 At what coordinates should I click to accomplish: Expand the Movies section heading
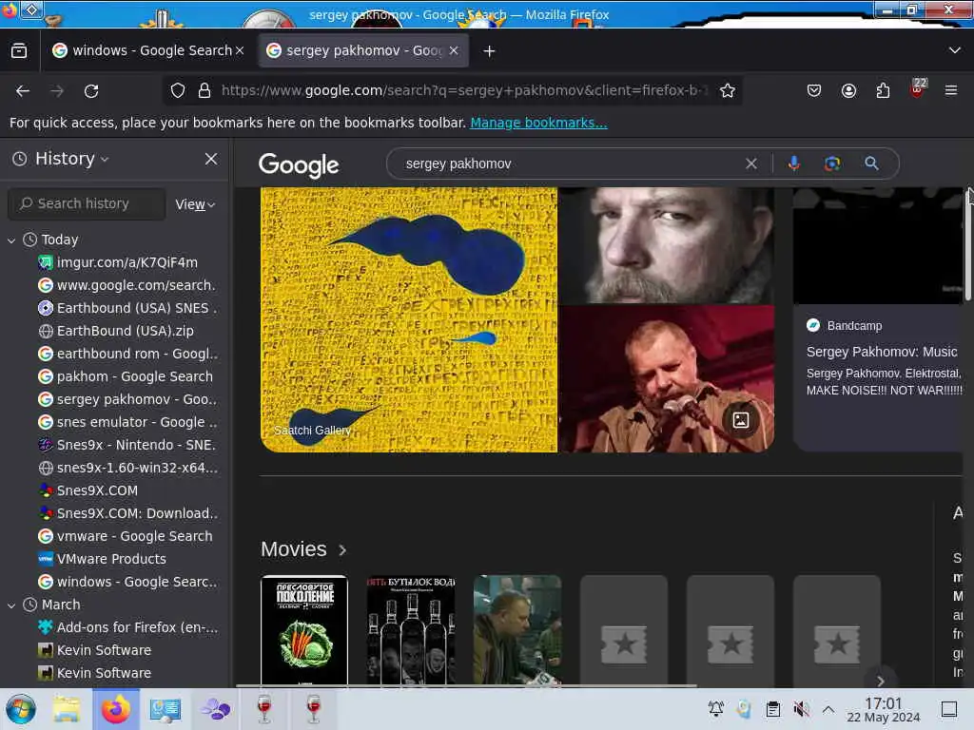click(x=303, y=549)
